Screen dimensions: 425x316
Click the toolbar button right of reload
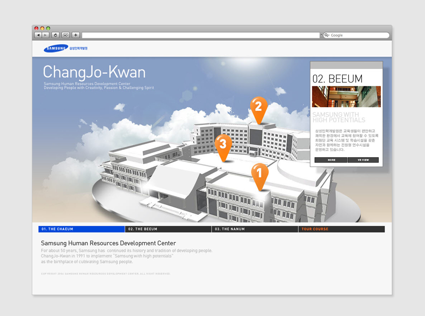(x=65, y=35)
